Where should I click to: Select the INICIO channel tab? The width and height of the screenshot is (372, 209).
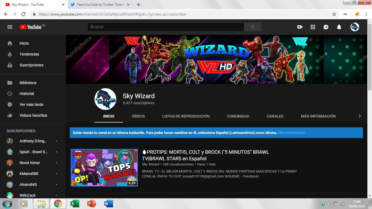click(109, 116)
